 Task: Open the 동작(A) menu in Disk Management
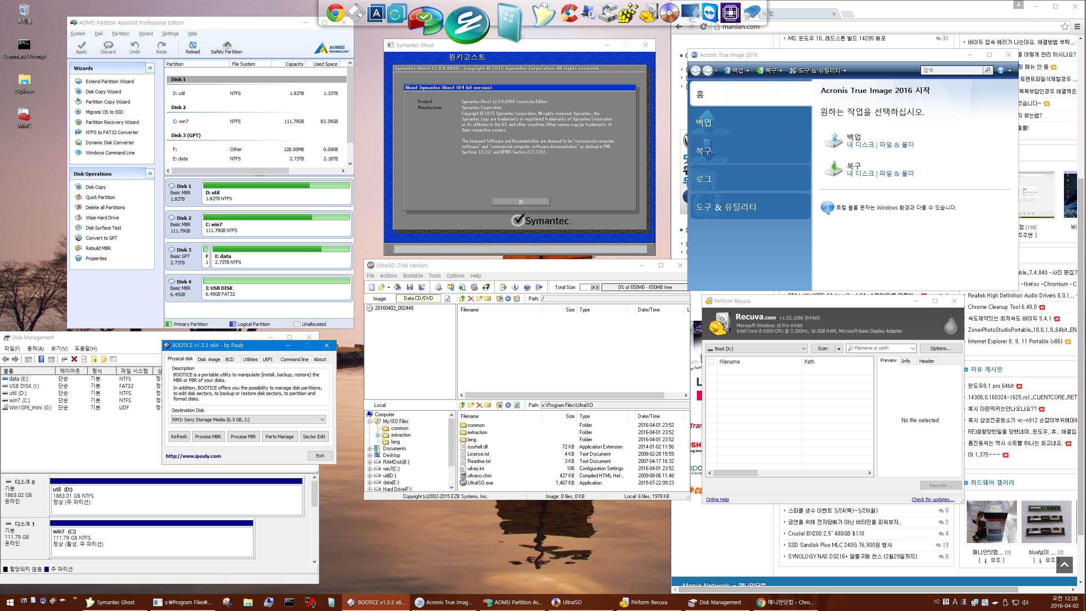point(35,348)
